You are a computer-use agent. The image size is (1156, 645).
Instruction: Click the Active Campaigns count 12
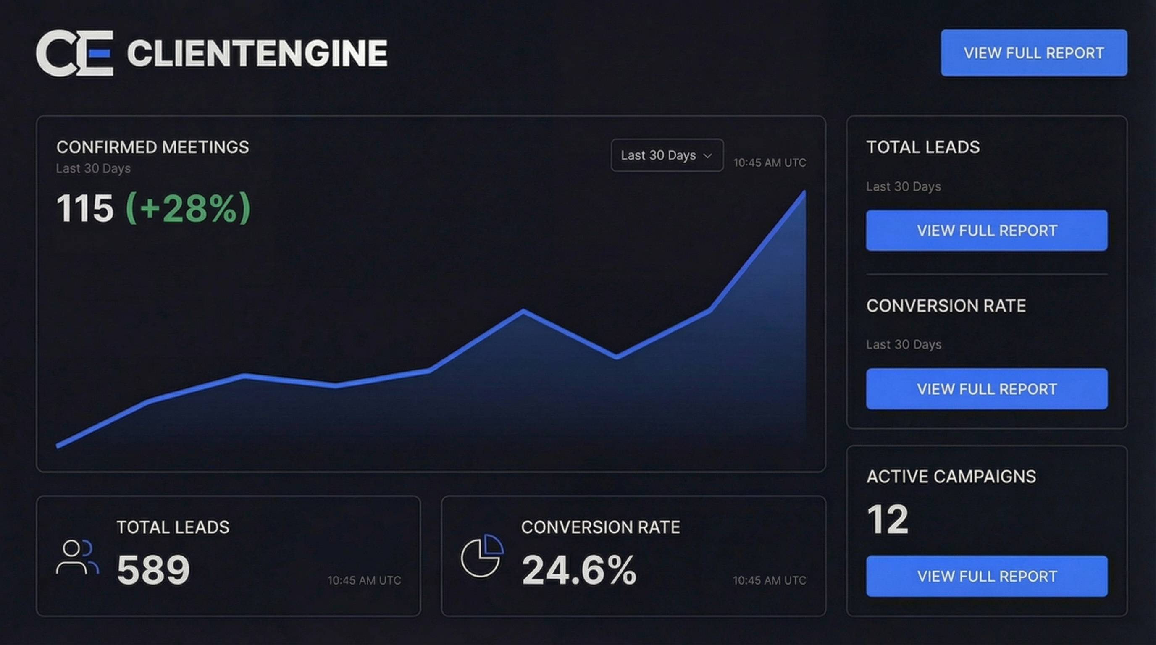coord(887,519)
